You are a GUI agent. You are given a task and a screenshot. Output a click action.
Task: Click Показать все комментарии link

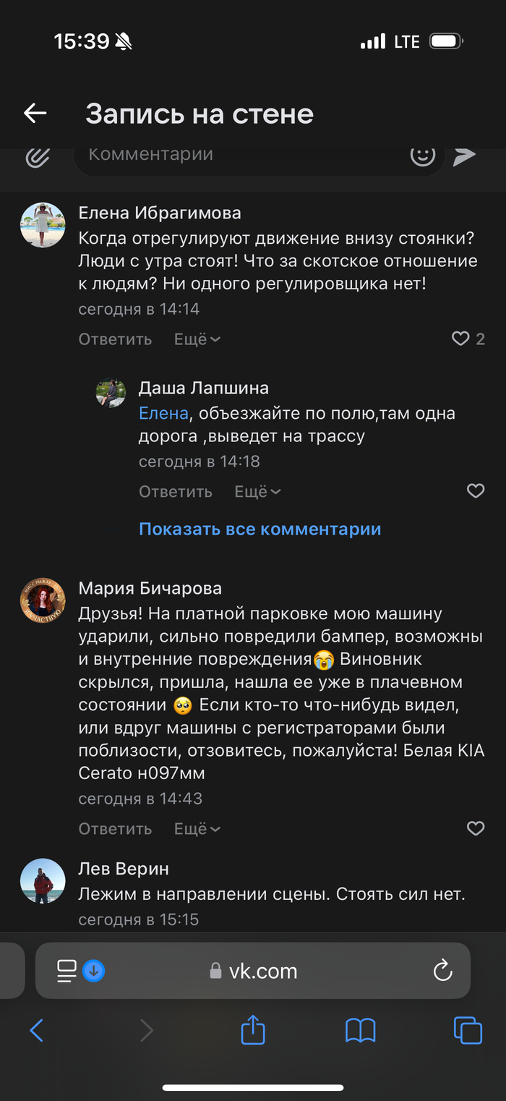click(x=260, y=529)
